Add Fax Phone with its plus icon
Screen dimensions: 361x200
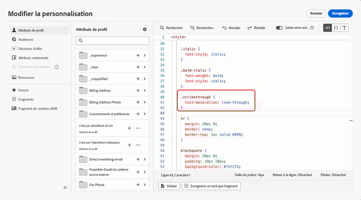tap(138, 185)
